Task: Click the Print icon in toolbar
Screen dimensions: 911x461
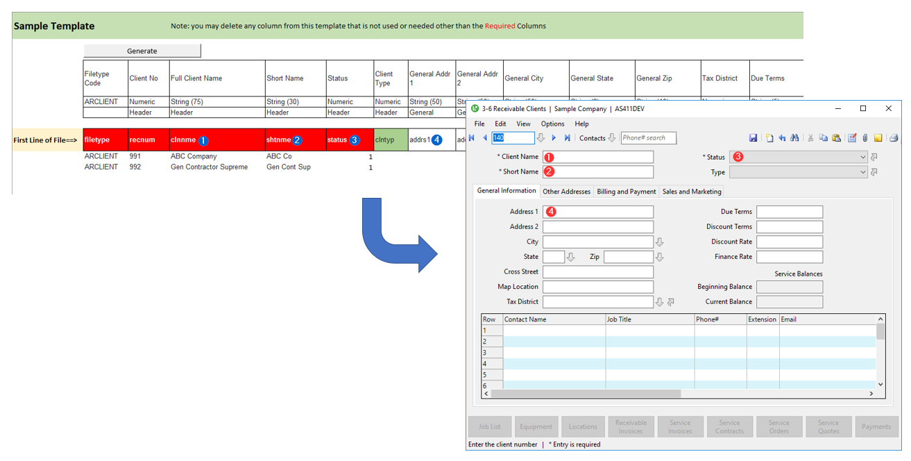Action: pos(894,138)
